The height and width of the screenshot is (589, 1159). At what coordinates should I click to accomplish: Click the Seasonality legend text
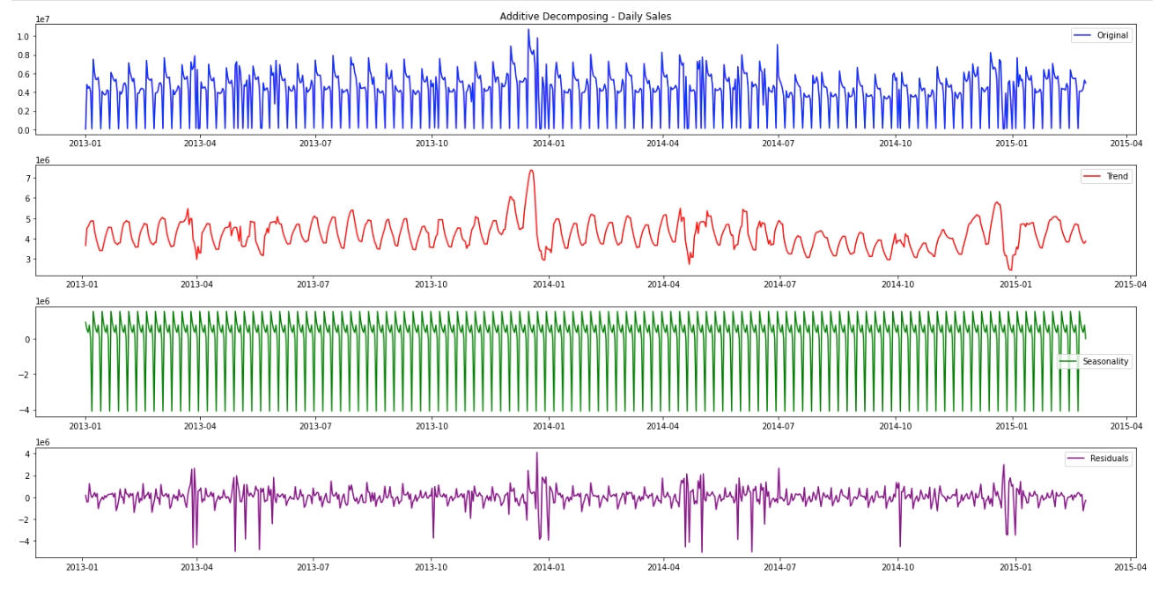click(1104, 362)
